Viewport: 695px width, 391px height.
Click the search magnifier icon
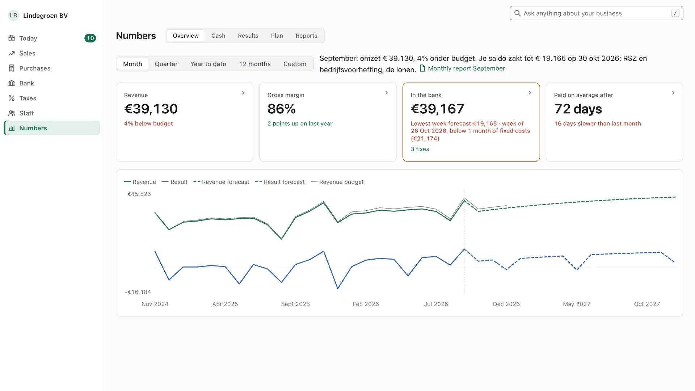click(518, 13)
